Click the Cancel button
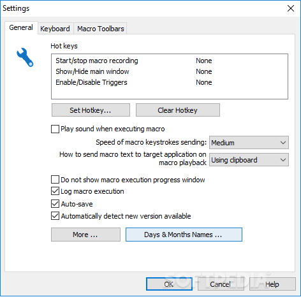This screenshot has height=297, width=301. click(x=221, y=284)
